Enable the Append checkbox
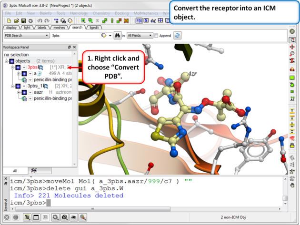 (x=156, y=36)
